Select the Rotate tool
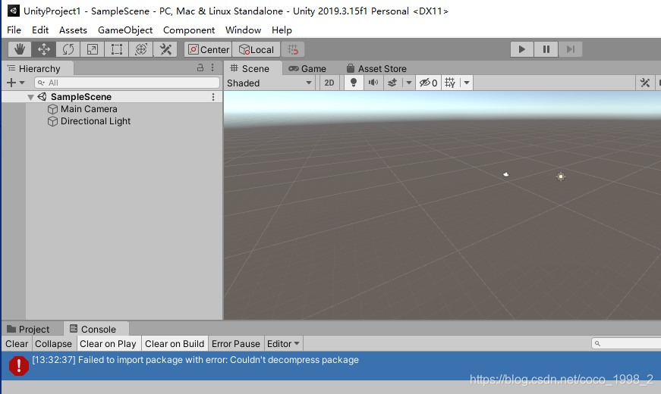 point(68,50)
